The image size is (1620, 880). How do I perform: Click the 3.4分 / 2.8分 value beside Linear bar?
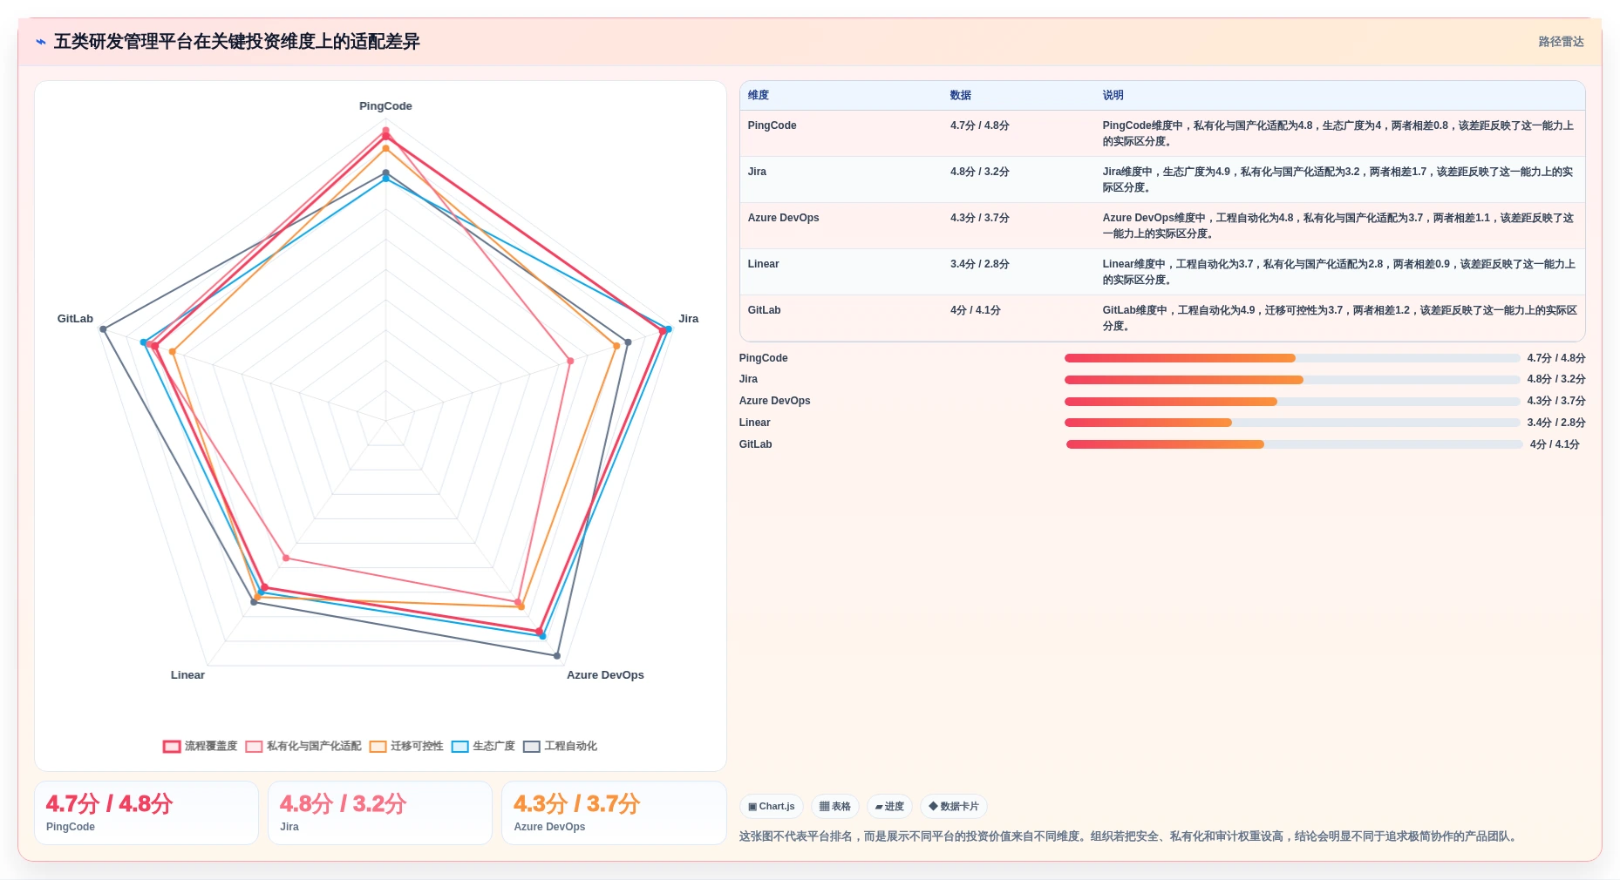(1556, 423)
